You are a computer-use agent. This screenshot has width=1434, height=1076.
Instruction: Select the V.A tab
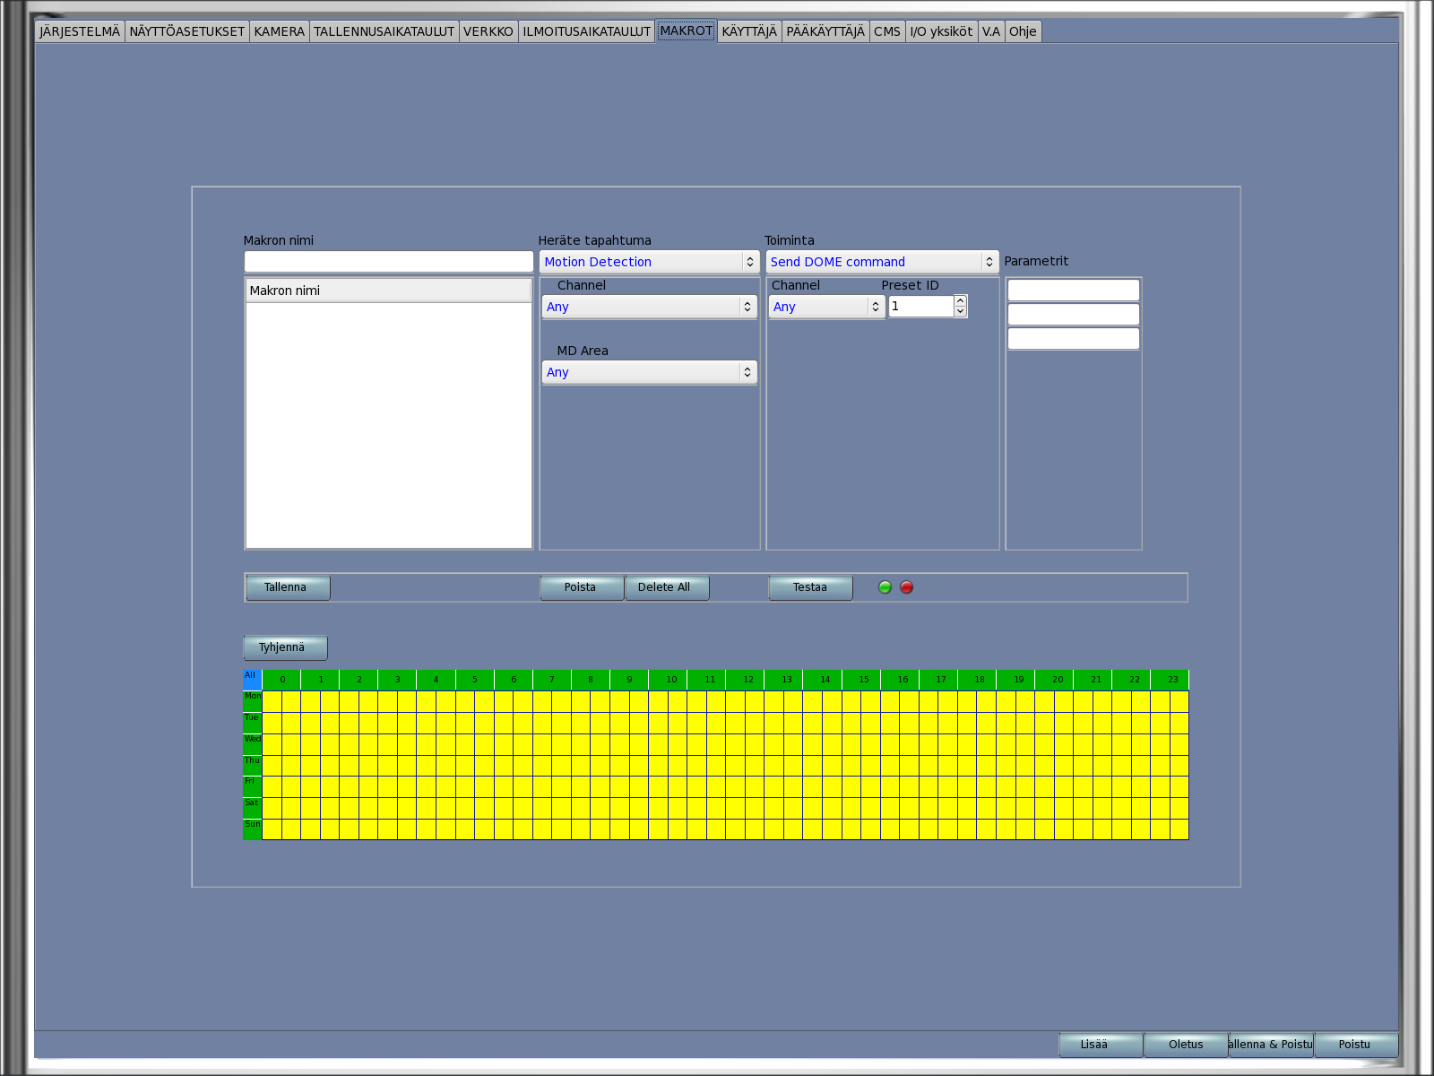tap(991, 31)
